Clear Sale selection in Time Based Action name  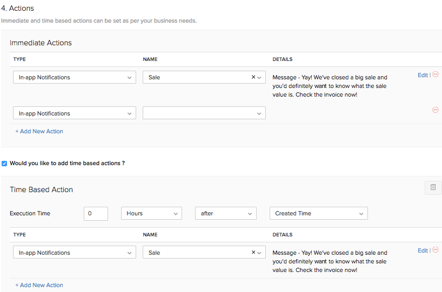point(253,253)
